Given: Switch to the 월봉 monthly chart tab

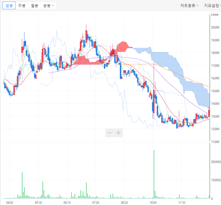Looking at the screenshot, I should click(35, 5).
